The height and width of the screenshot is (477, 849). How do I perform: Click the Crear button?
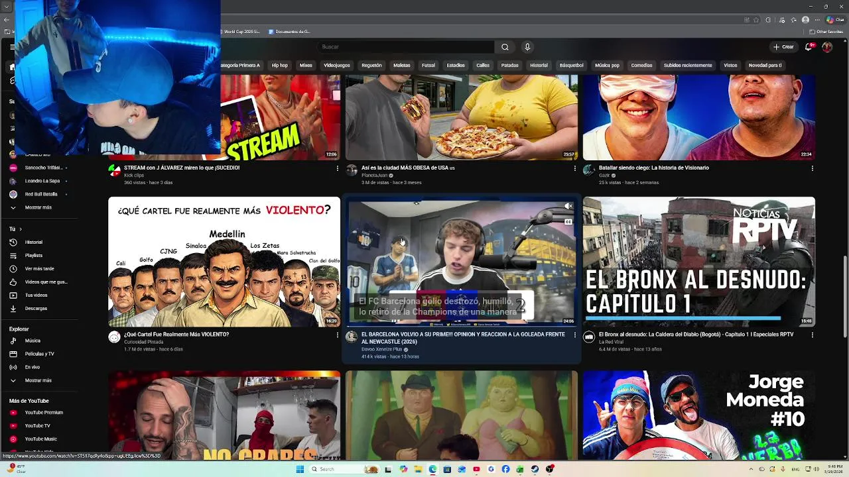pyautogui.click(x=783, y=47)
